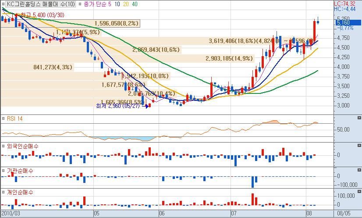
Task: Close the RSI 14 indicator panel
Action: coord(359,118)
